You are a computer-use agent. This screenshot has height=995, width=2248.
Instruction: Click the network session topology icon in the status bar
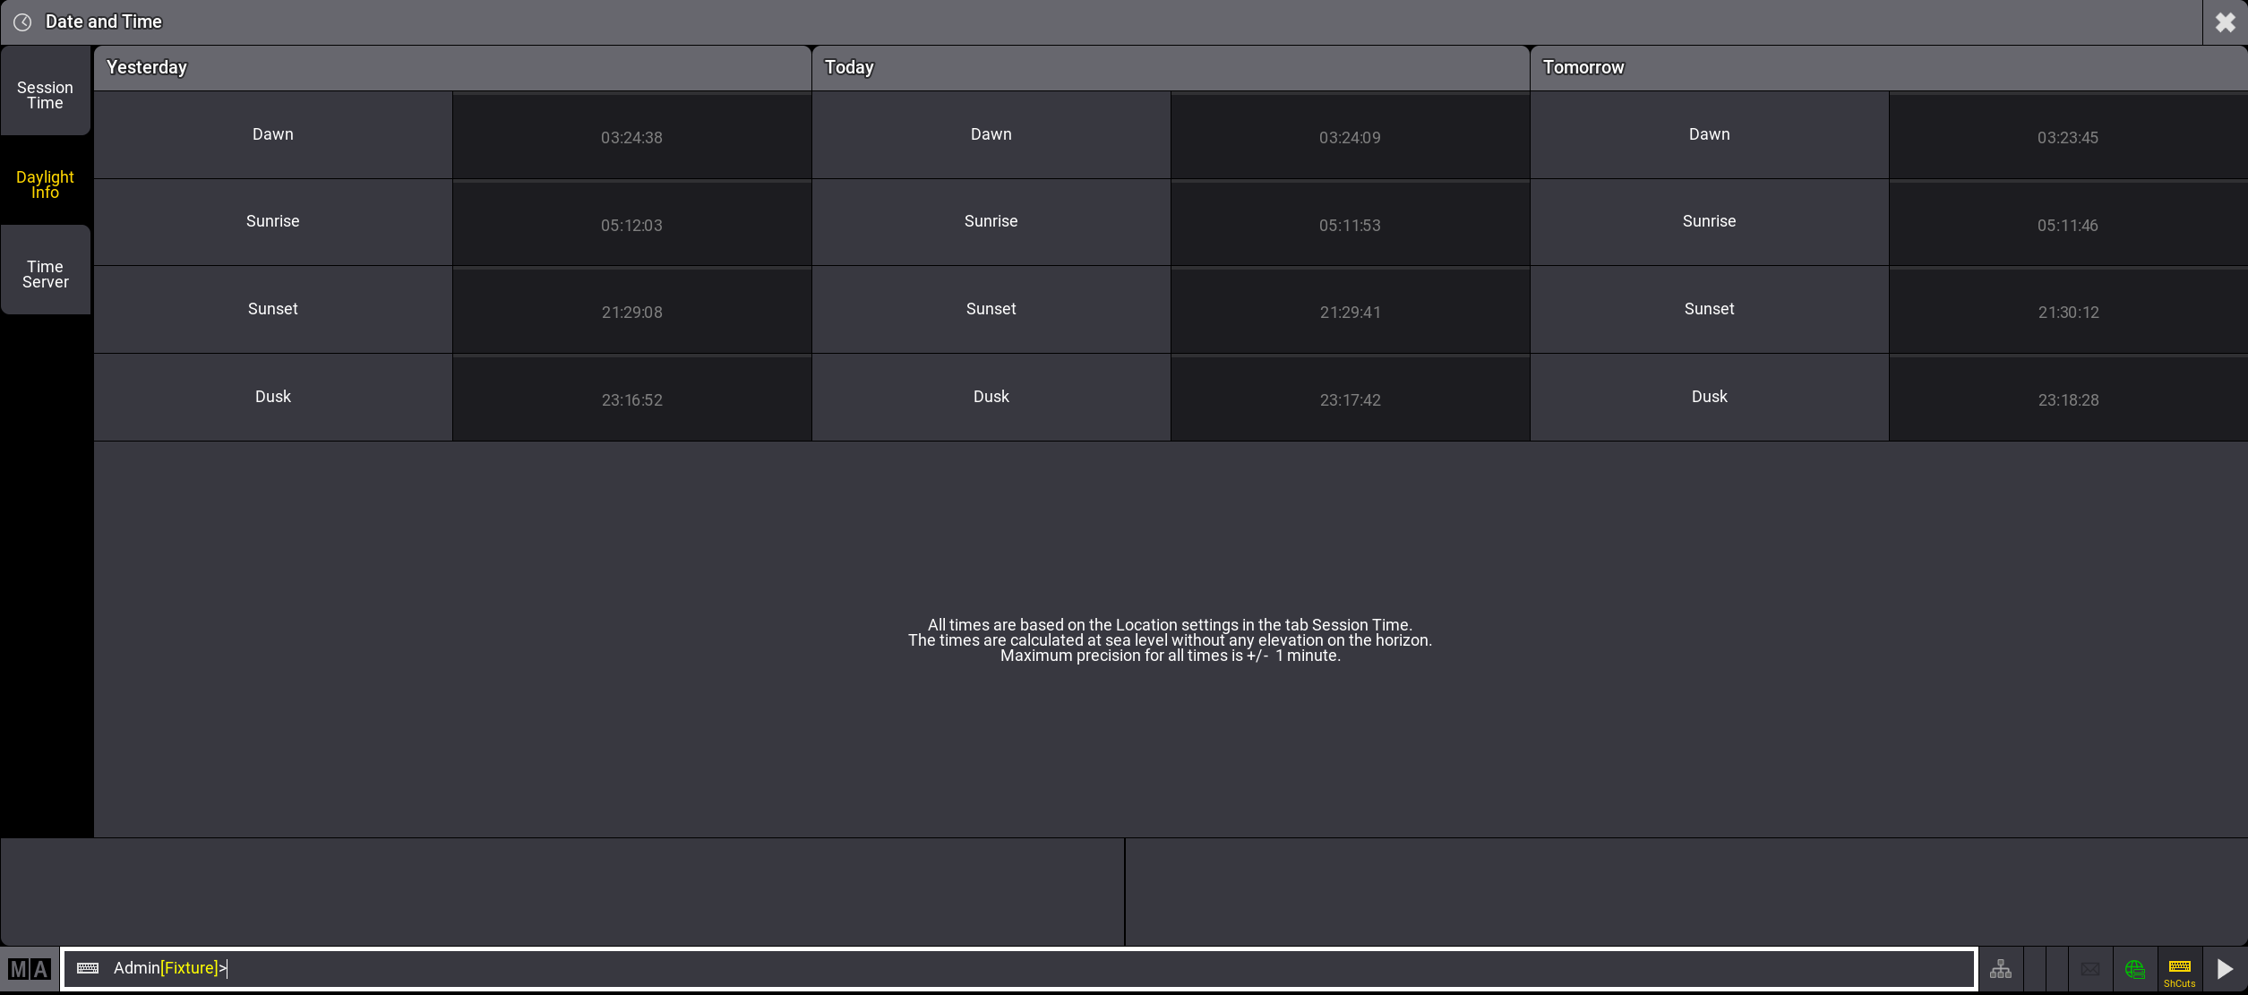point(2001,969)
